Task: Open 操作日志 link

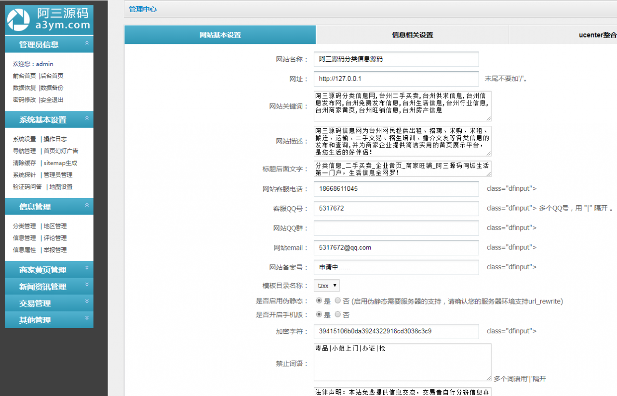Action: [55, 139]
